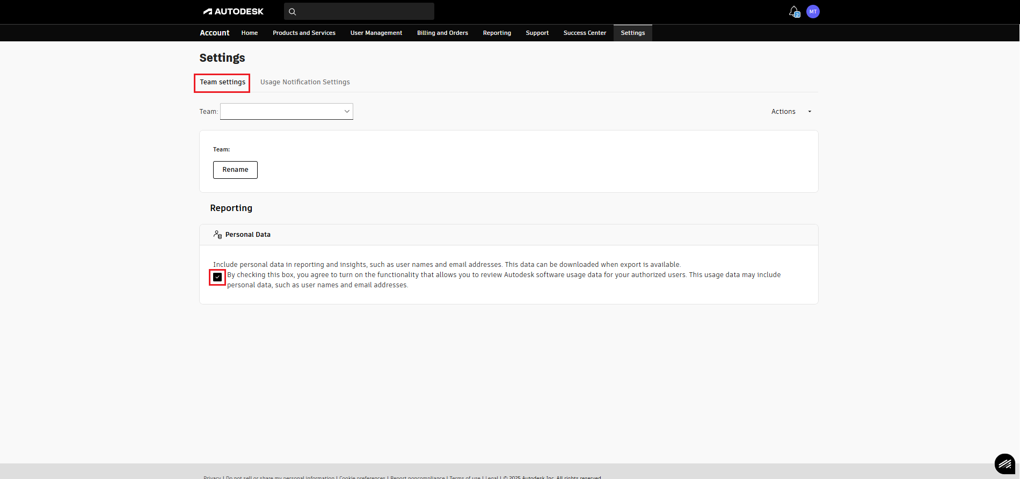Navigate to User Management

(376, 33)
